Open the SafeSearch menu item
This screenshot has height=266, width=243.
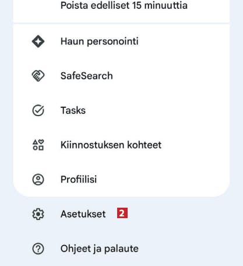coord(121,76)
